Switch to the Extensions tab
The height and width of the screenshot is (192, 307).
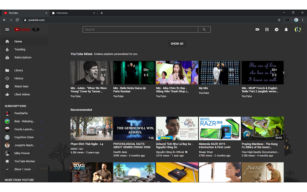[x=73, y=13]
